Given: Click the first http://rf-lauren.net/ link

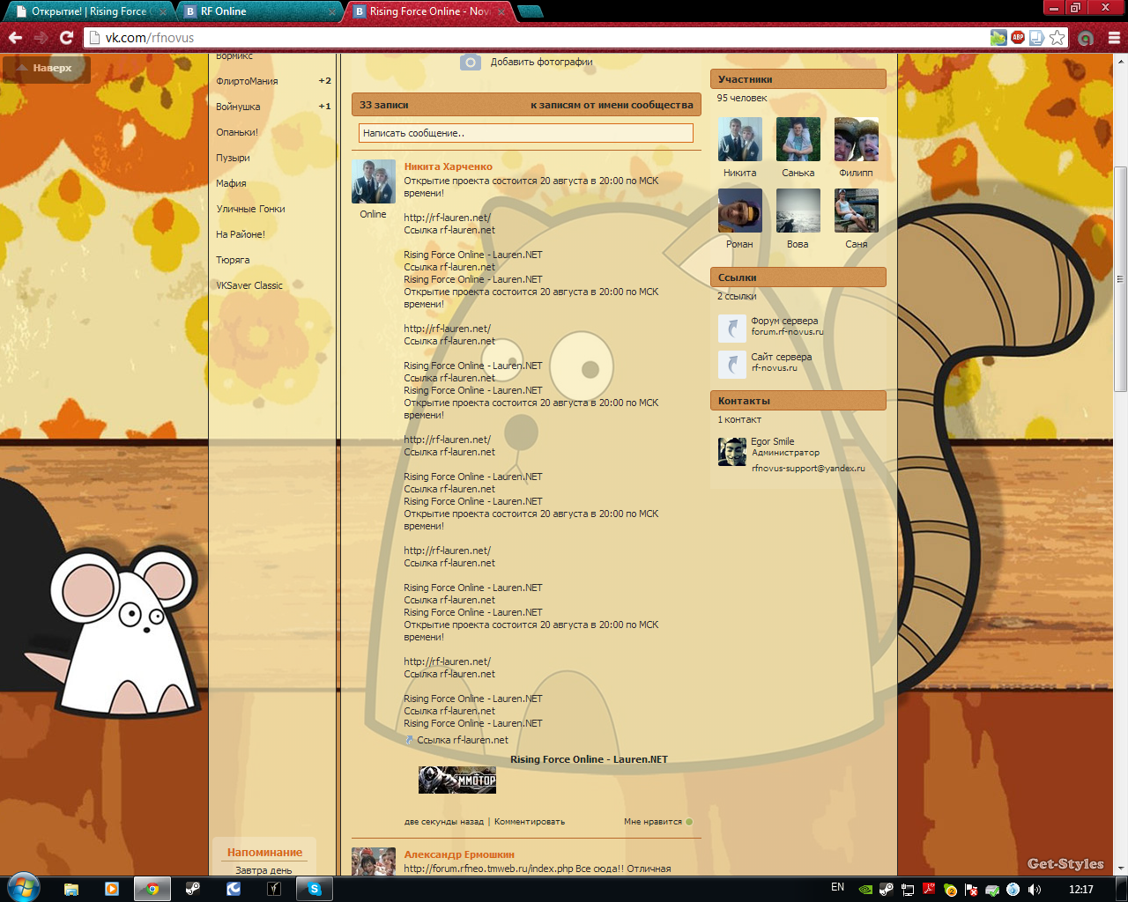Looking at the screenshot, I should [447, 218].
